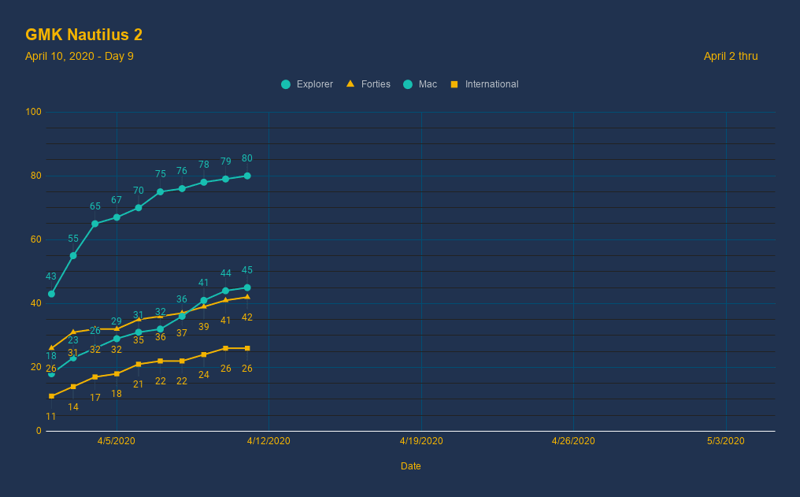Click the Date axis title
The height and width of the screenshot is (497, 800).
coord(410,466)
